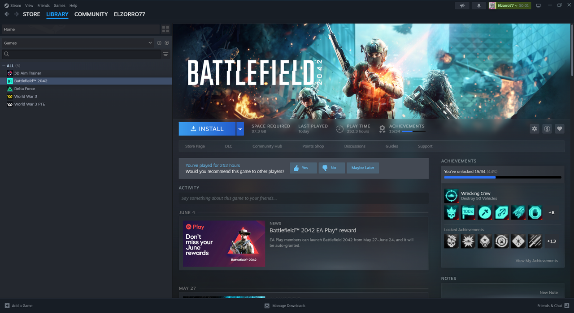This screenshot has height=313, width=574.
Task: Select the first locked skull achievement
Action: point(451,241)
